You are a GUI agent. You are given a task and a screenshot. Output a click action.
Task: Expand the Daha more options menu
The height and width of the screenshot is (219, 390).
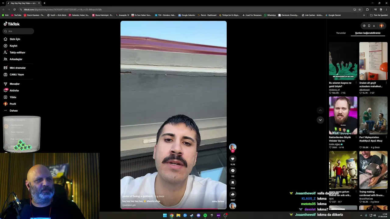tap(11, 111)
